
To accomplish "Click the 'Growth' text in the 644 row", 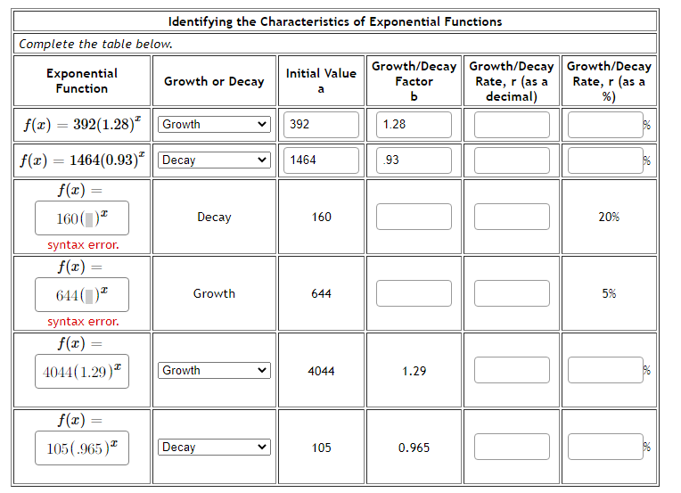I will point(214,293).
